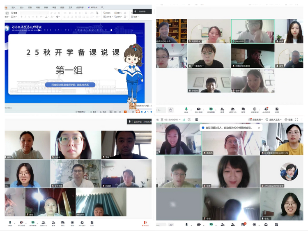The image size is (308, 231).
Task: Open AI小助手 in the top-right meeting toolbar
Action: tap(266, 110)
